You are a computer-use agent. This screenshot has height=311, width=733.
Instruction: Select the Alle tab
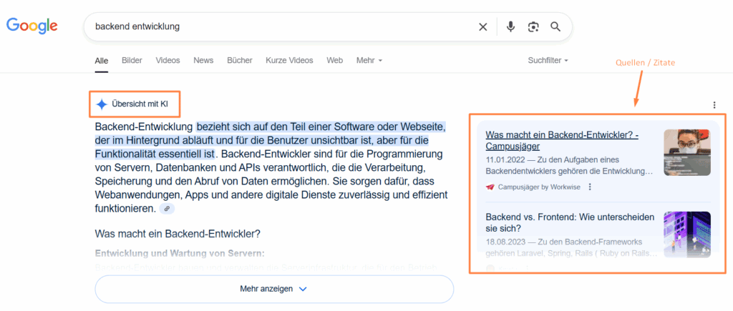click(x=102, y=61)
